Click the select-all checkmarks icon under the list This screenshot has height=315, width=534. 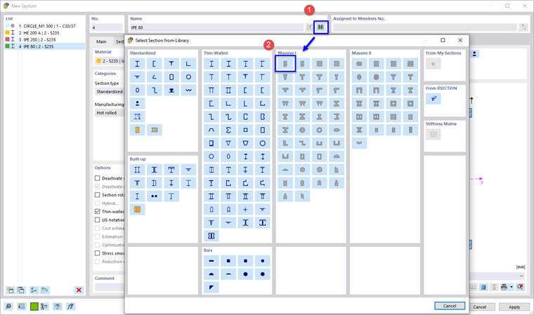pos(34,290)
